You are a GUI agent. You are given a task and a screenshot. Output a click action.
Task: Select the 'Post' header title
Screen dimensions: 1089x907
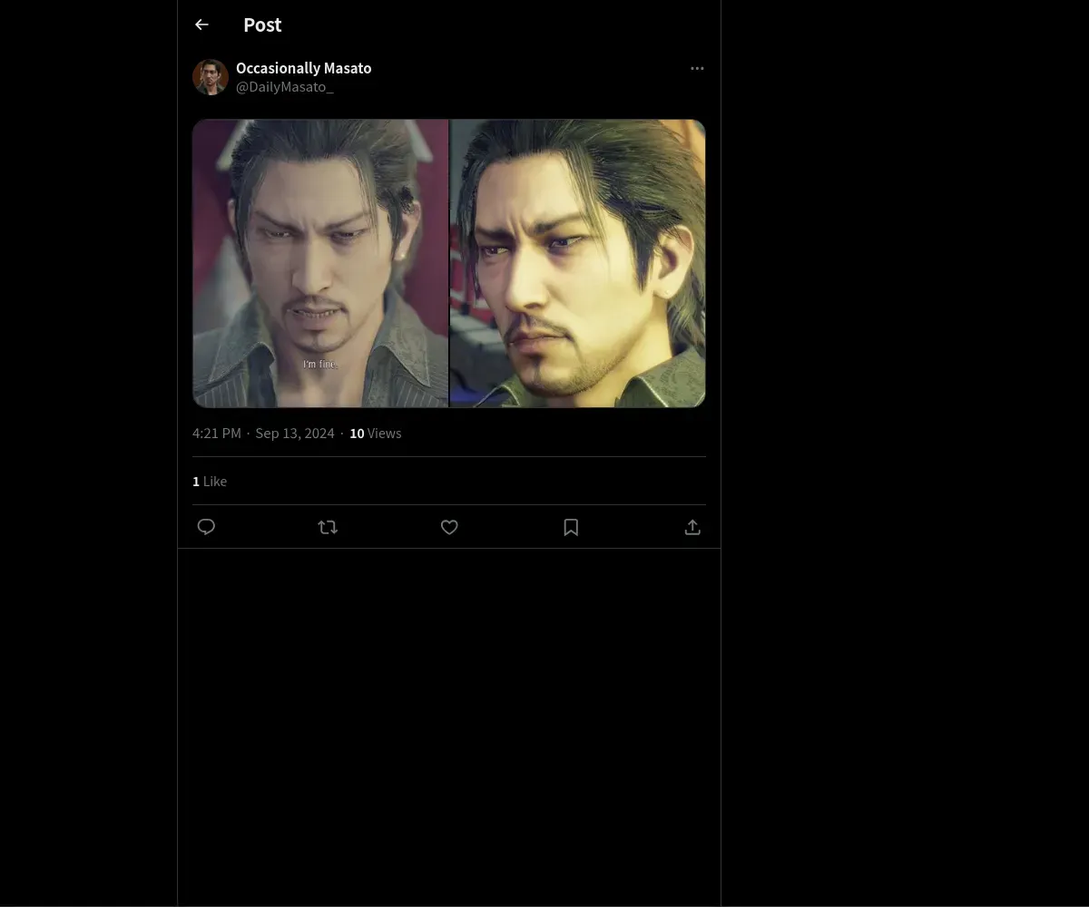coord(262,25)
